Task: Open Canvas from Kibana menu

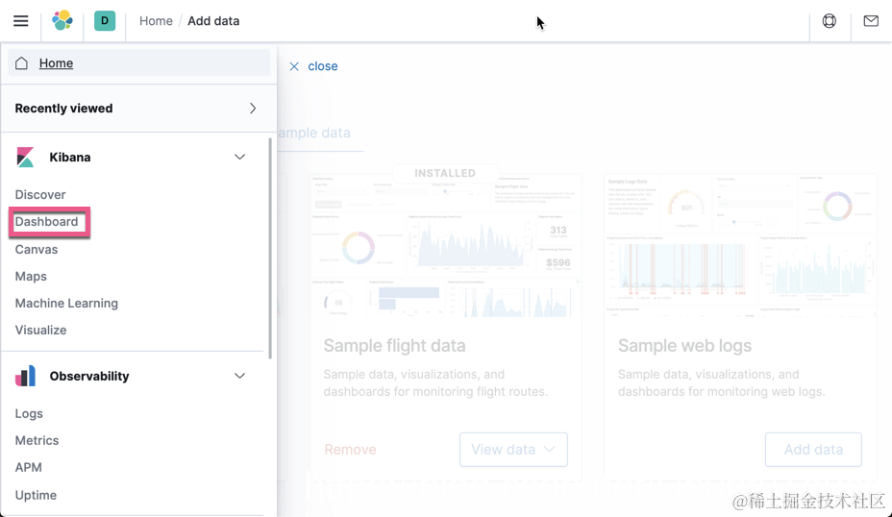Action: (37, 249)
